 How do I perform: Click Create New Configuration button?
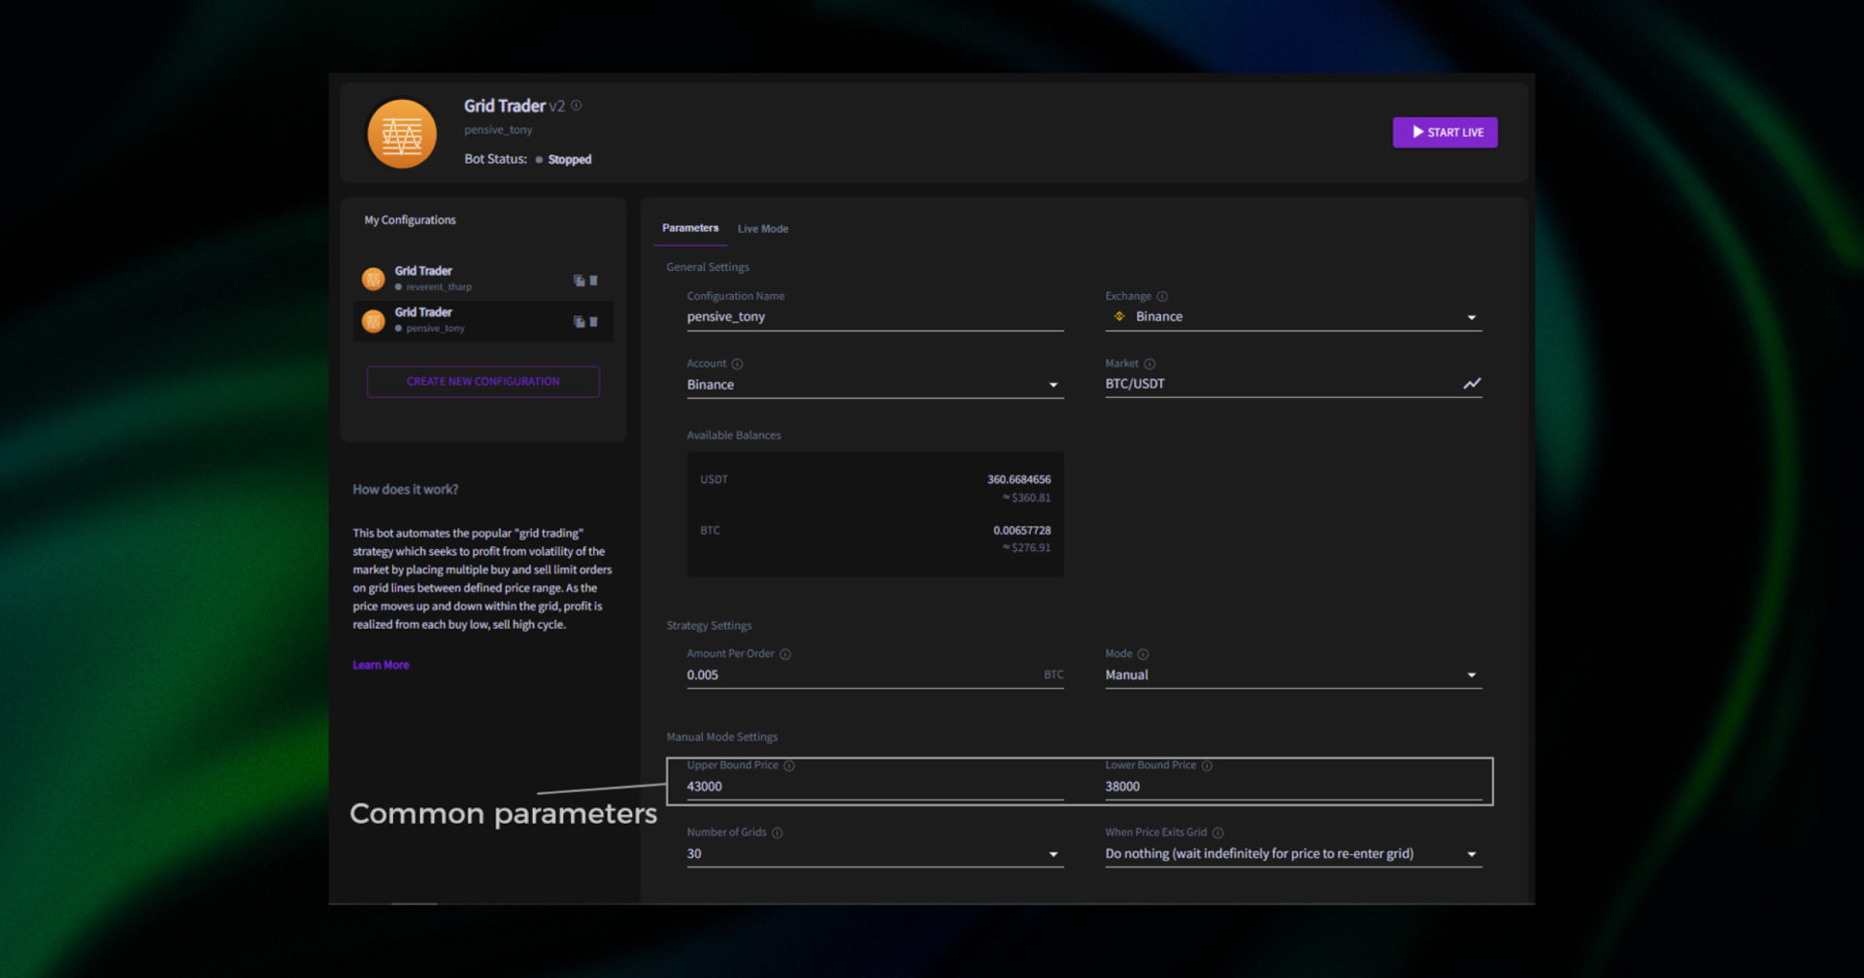[483, 381]
